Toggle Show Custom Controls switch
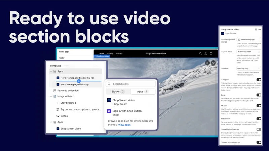 click(x=259, y=142)
